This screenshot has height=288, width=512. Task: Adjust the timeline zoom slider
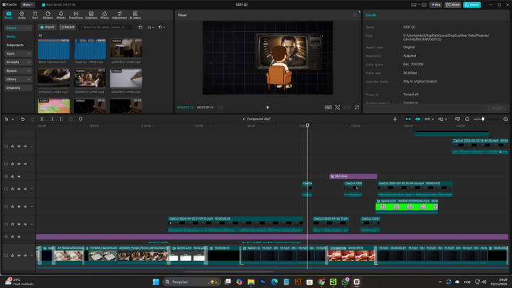coord(484,119)
